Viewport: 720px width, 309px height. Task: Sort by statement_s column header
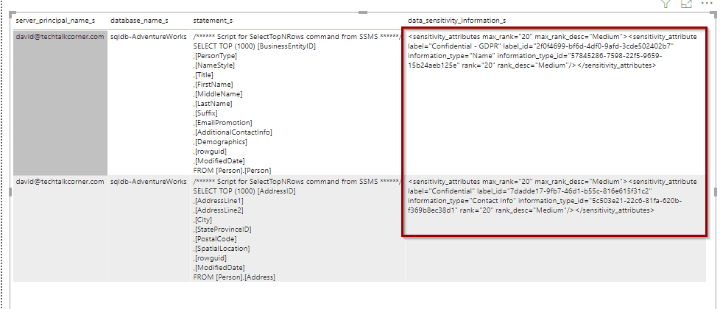click(x=213, y=21)
